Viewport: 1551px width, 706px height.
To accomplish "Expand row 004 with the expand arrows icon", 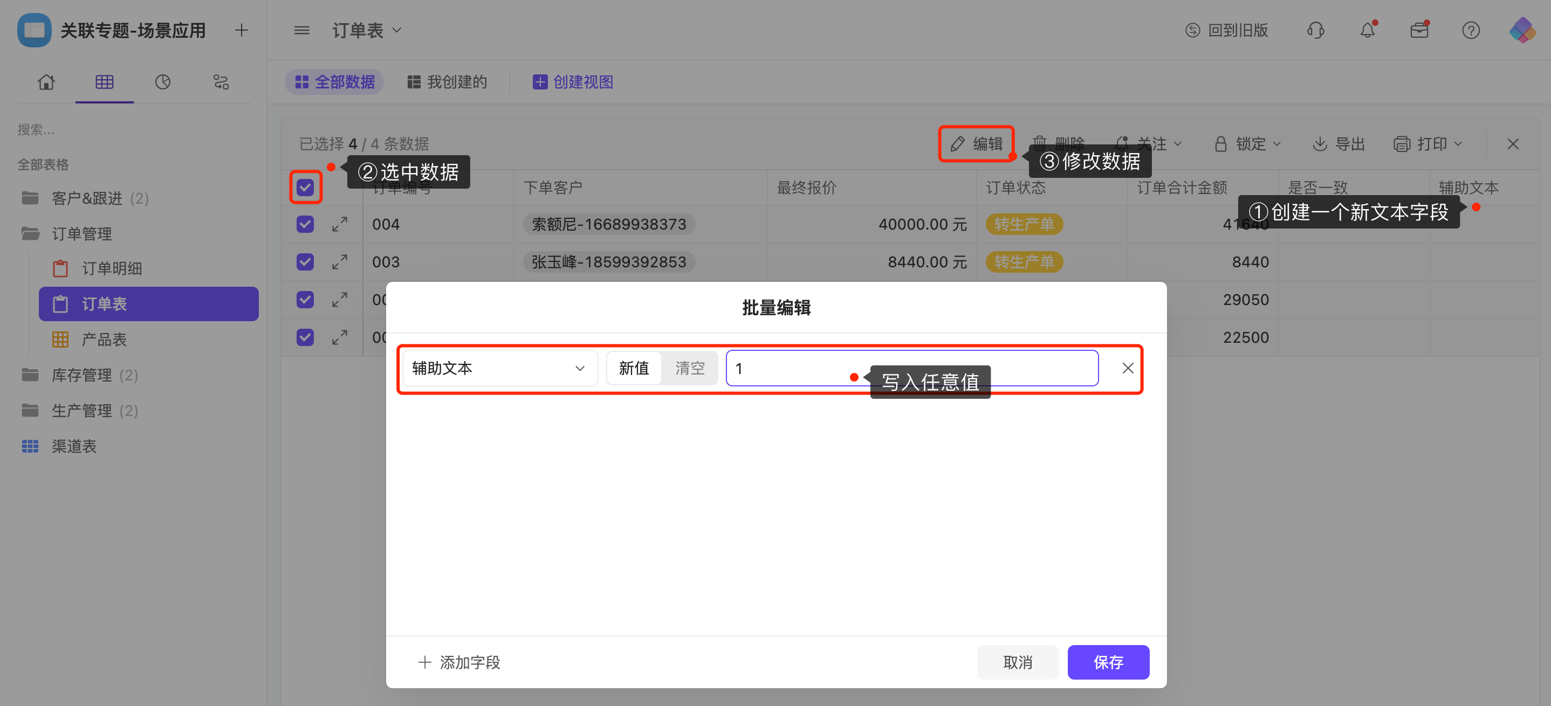I will coord(340,225).
